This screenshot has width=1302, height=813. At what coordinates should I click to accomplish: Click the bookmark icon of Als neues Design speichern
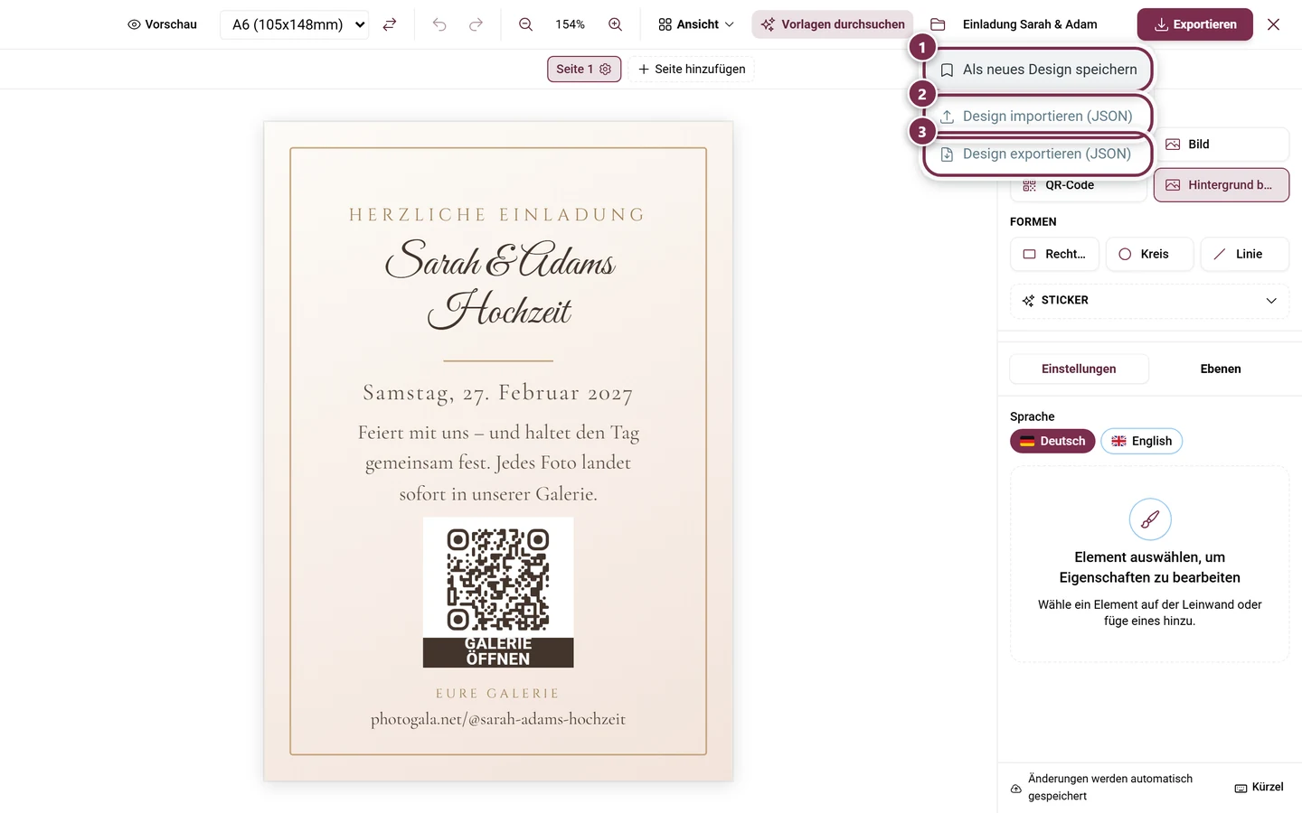pos(948,70)
